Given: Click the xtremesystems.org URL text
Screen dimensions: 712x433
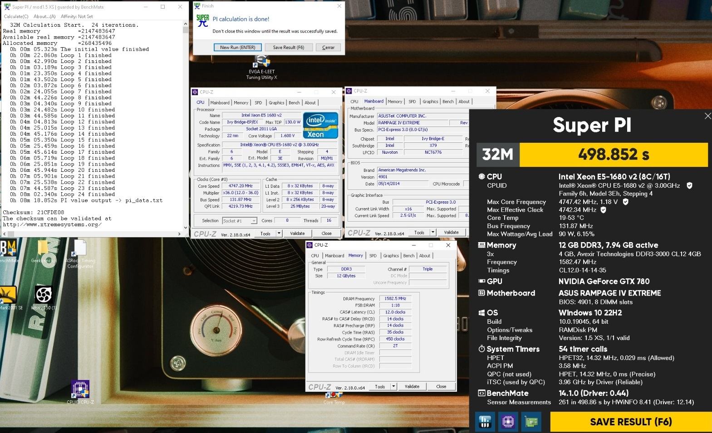Looking at the screenshot, I should point(52,224).
